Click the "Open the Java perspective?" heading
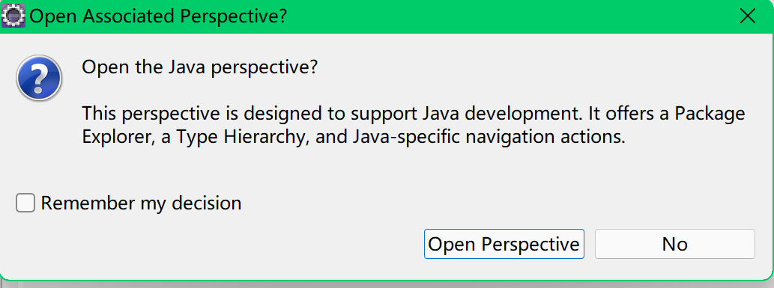This screenshot has height=288, width=774. [199, 67]
